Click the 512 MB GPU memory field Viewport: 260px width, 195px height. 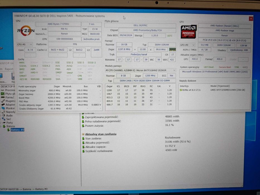(205, 45)
